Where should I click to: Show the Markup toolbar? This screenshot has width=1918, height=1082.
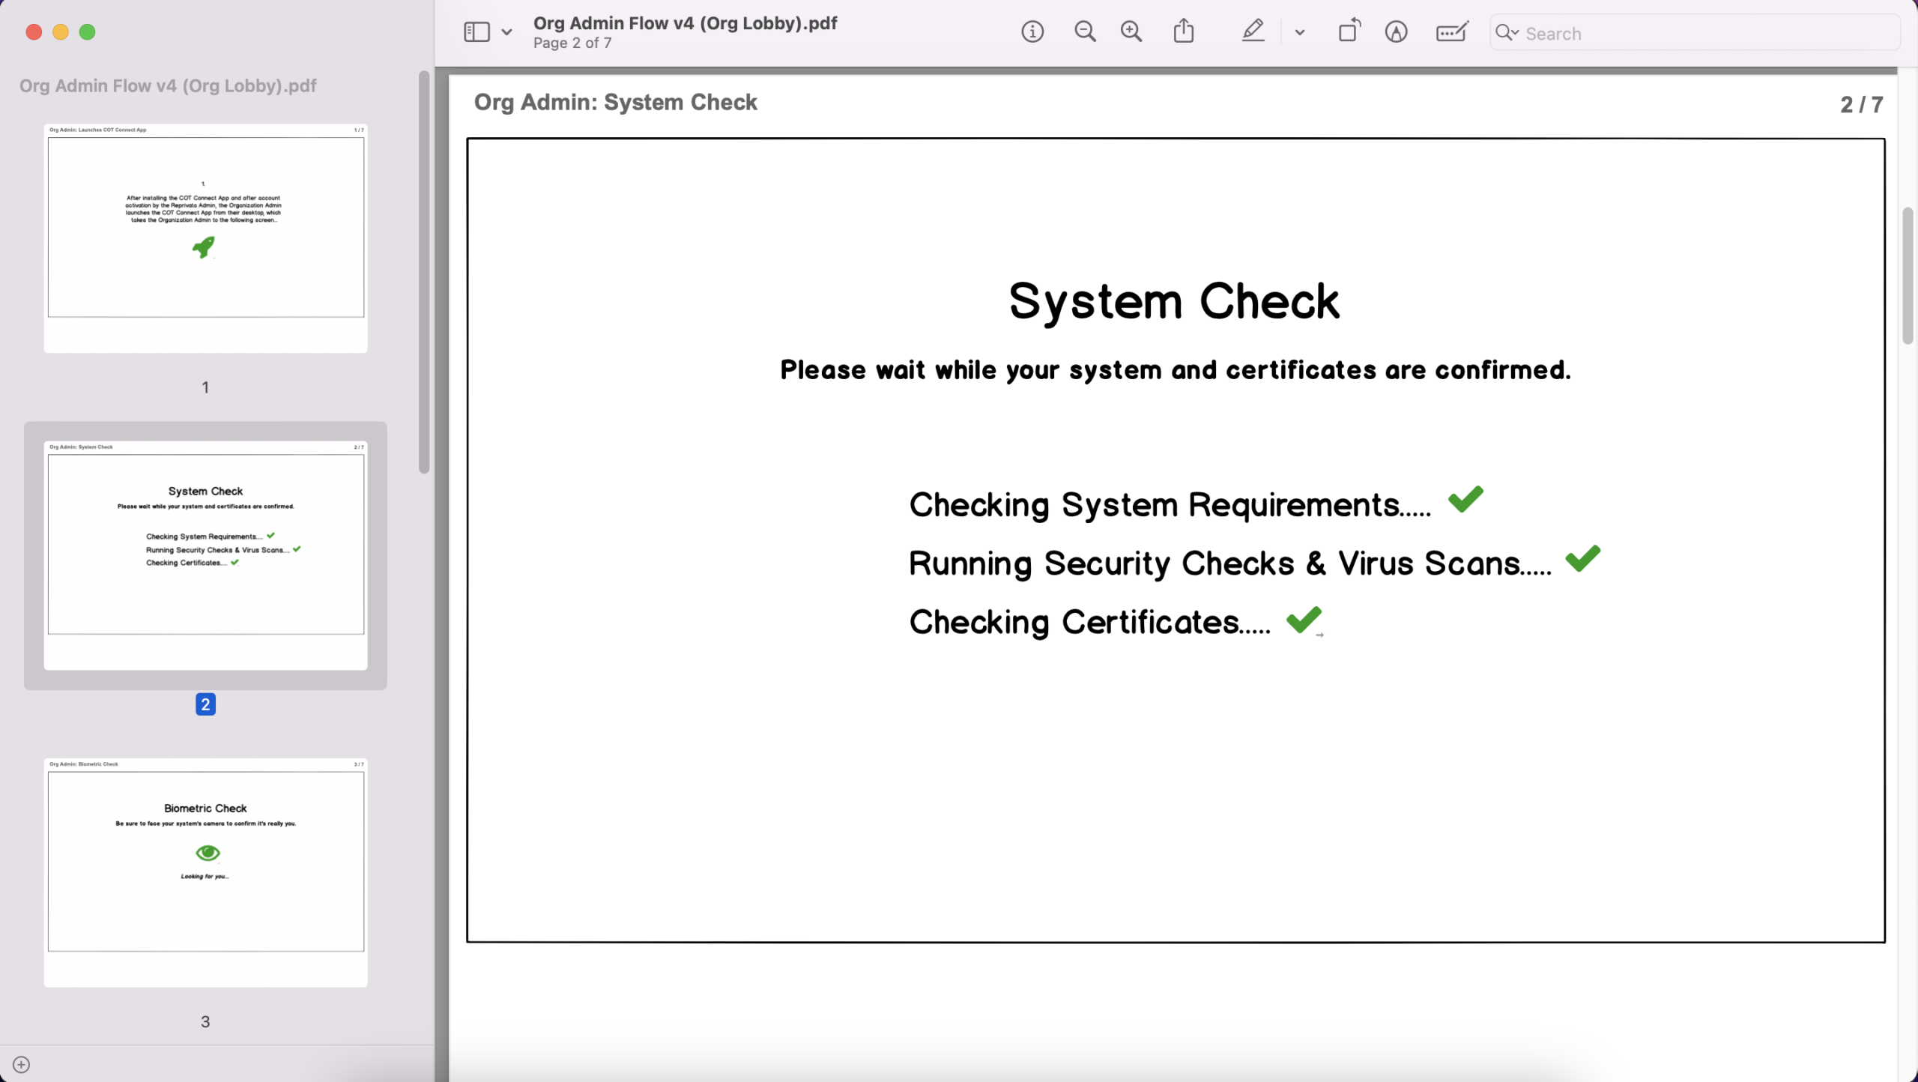pos(1396,32)
